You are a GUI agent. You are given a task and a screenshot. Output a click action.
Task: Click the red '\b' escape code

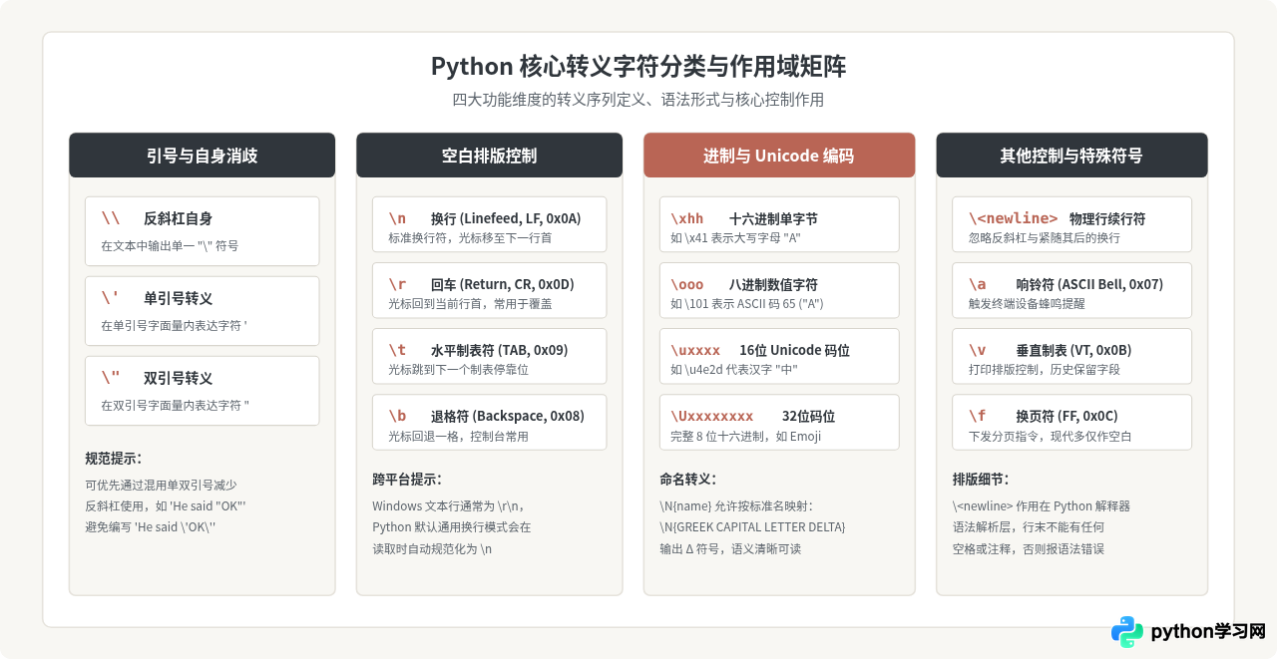(x=397, y=416)
